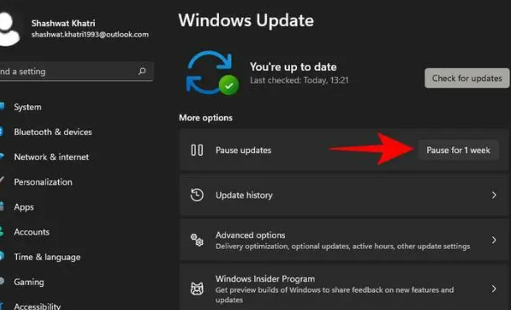
Task: Focus the Find a setting search box
Action: pyautogui.click(x=75, y=71)
